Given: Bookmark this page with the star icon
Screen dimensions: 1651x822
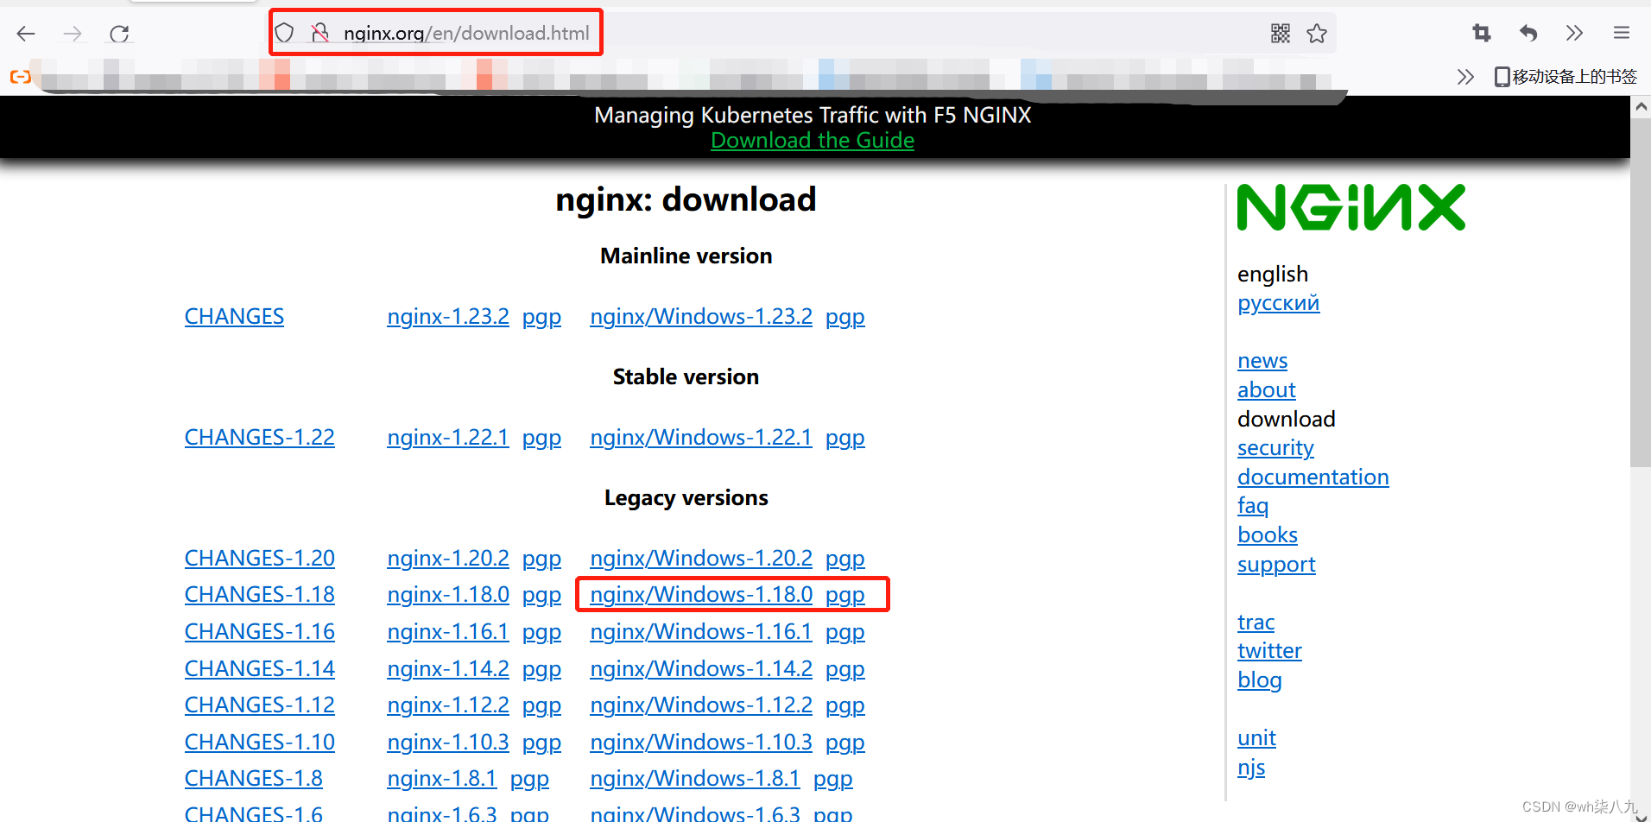Looking at the screenshot, I should click(x=1317, y=32).
